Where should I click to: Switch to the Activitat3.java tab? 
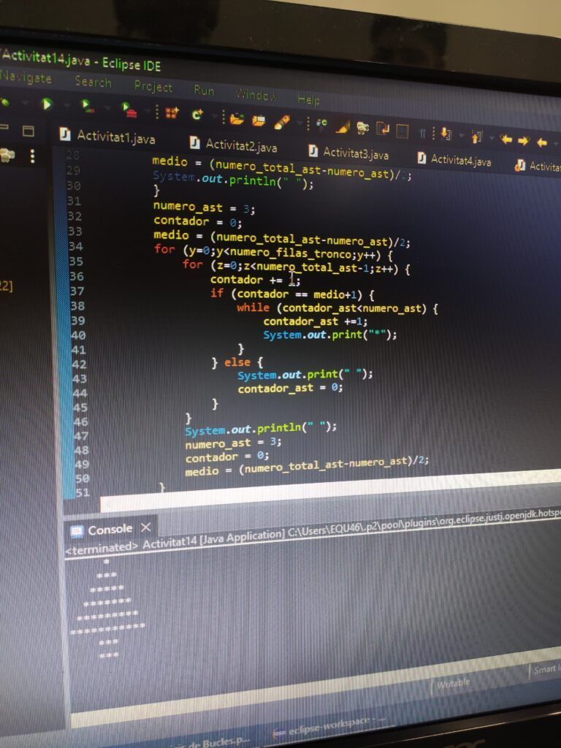click(348, 153)
